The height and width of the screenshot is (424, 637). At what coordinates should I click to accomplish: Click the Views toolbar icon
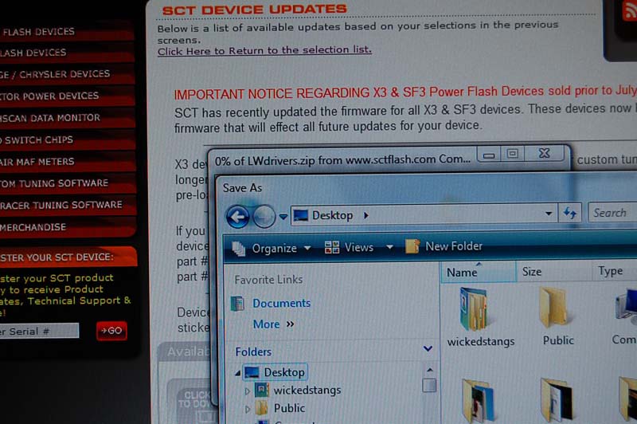pyautogui.click(x=332, y=247)
